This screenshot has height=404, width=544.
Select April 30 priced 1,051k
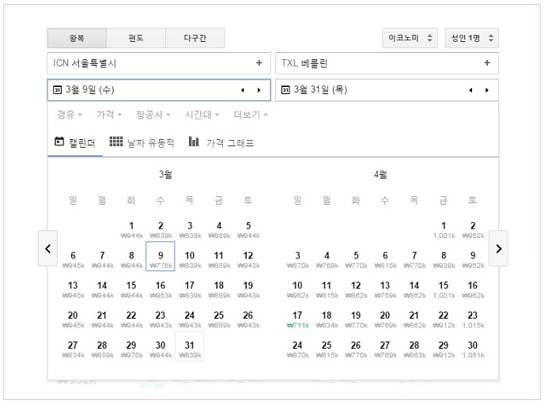[x=473, y=349]
